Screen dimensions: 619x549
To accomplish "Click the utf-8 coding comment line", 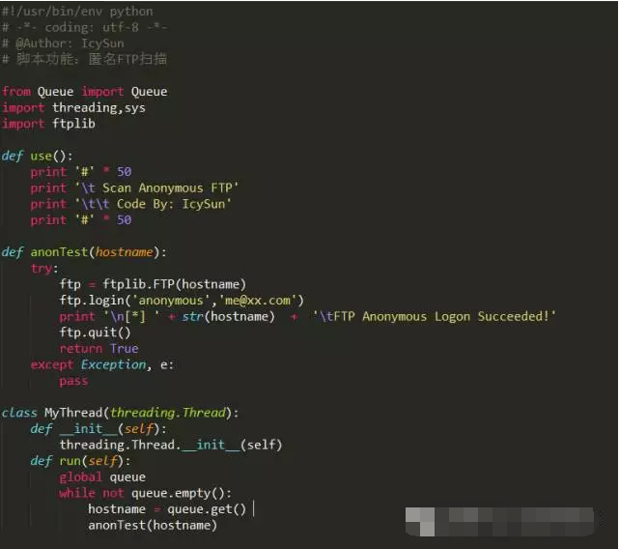I will [x=85, y=27].
